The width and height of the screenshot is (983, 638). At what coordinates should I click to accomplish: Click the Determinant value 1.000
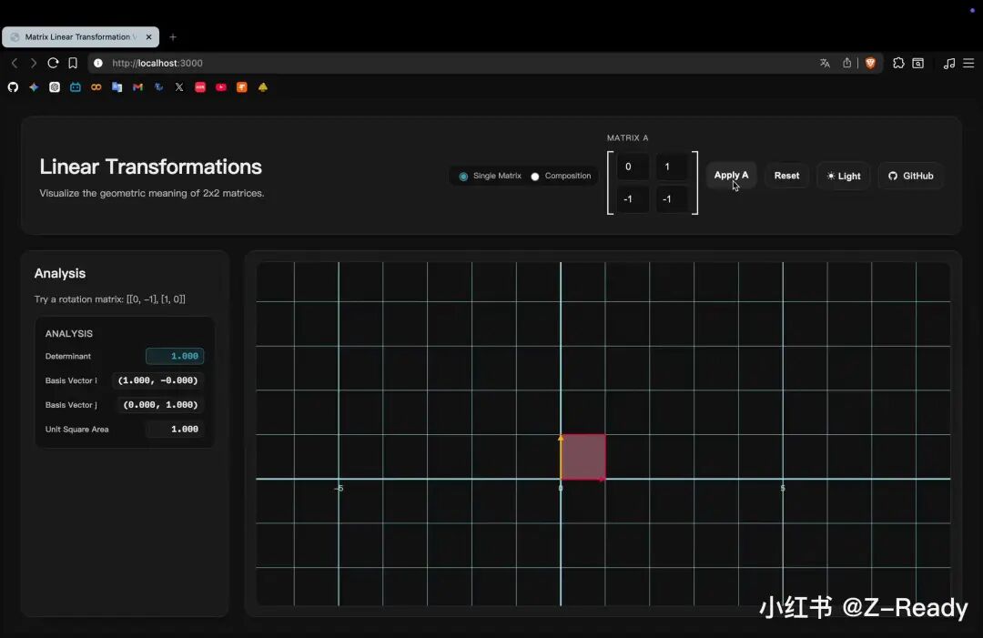(x=175, y=356)
